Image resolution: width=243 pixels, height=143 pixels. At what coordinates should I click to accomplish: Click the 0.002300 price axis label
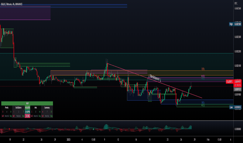[x=238, y=37]
